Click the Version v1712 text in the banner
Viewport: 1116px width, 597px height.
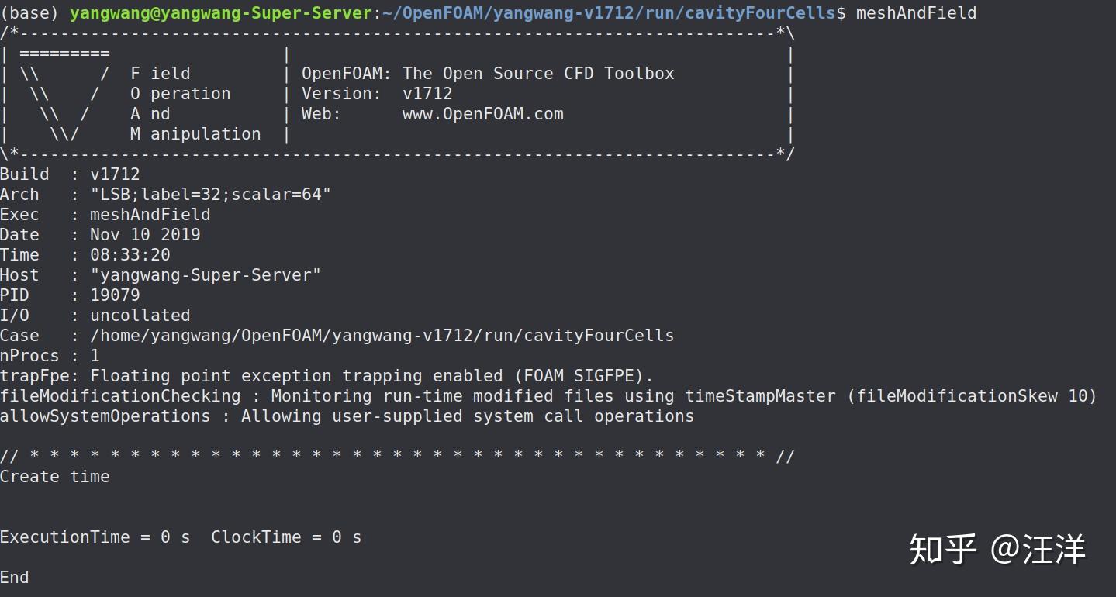(427, 94)
